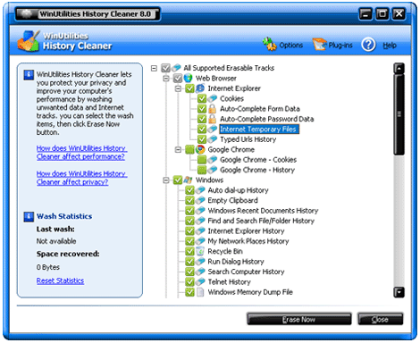The image size is (420, 343).
Task: Collapse the All Supported Erasable Tracks node
Action: point(154,68)
